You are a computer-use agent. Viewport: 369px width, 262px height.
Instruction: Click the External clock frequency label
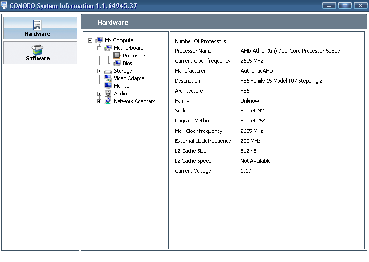tap(203, 141)
